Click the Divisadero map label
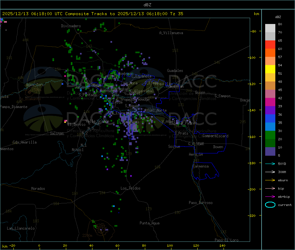Viewport: 295px width, 250px height. 71,26
